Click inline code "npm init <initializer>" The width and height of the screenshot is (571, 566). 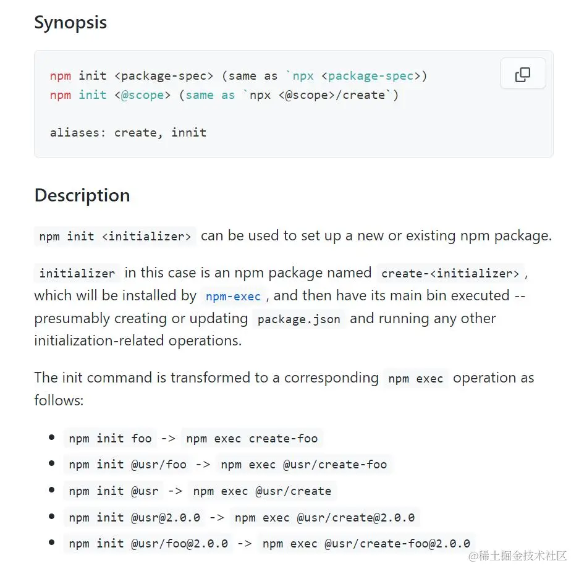115,236
